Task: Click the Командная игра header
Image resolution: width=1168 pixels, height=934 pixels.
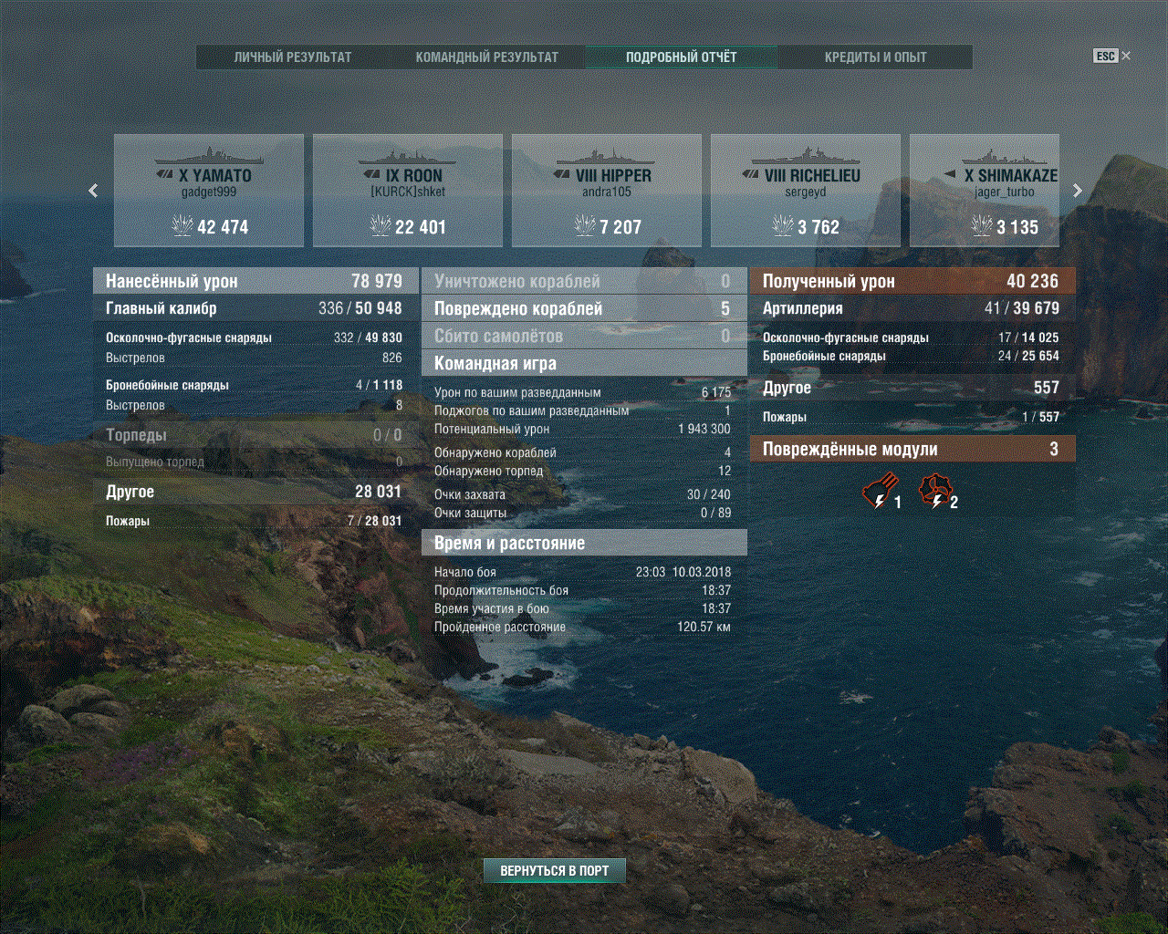Action: point(584,363)
